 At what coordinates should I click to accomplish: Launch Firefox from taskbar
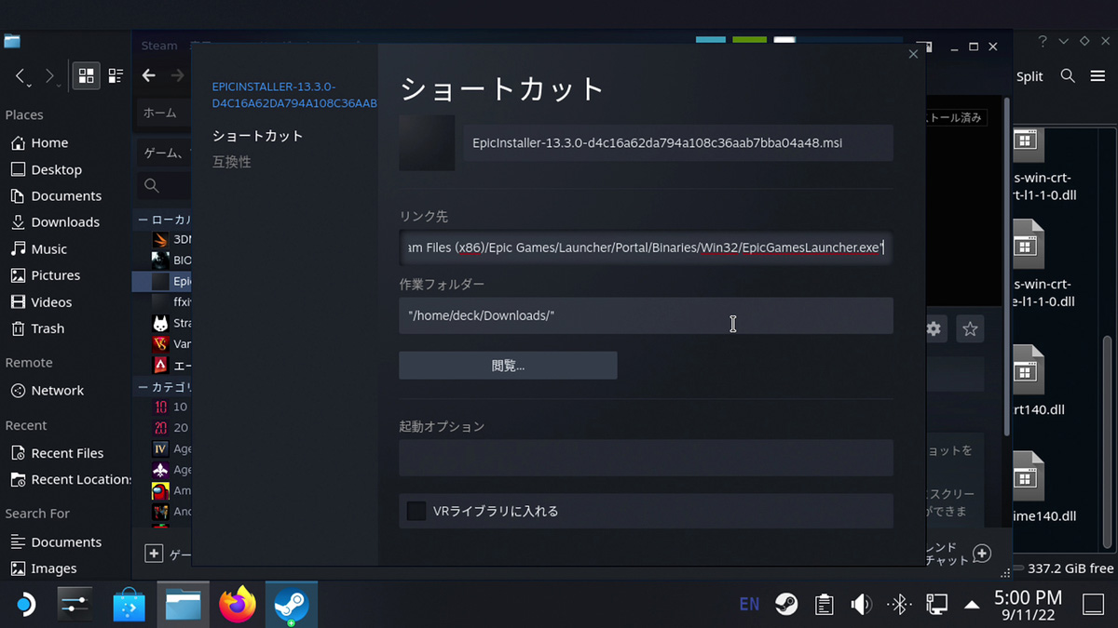click(237, 605)
